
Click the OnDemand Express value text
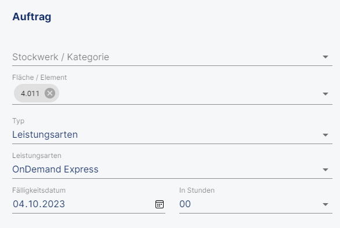55,169
